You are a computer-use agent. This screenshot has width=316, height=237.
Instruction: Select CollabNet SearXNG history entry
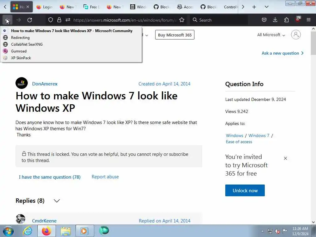71,44
